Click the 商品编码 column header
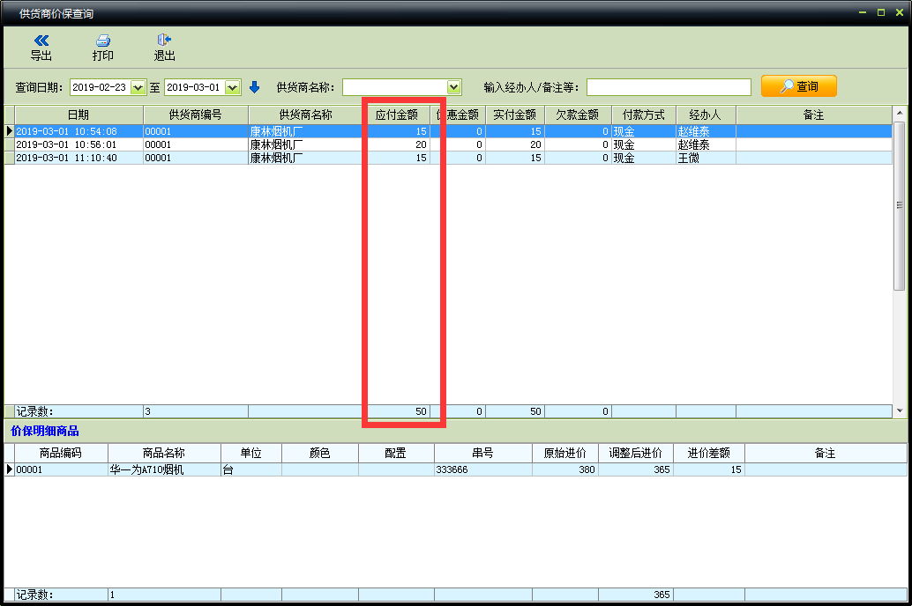The height and width of the screenshot is (606, 912). point(61,453)
